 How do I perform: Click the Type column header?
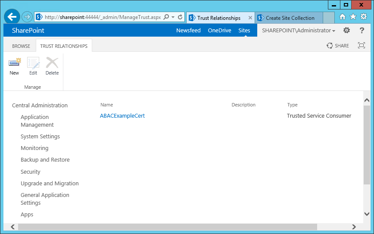coord(292,105)
